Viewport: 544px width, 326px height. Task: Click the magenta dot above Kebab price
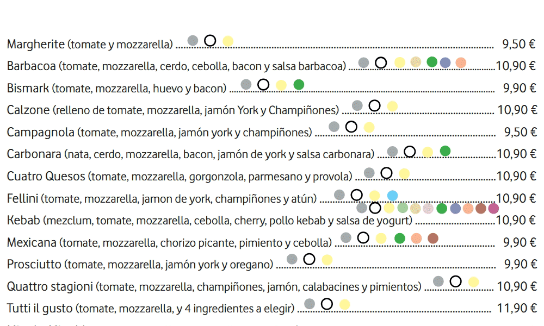493,208
